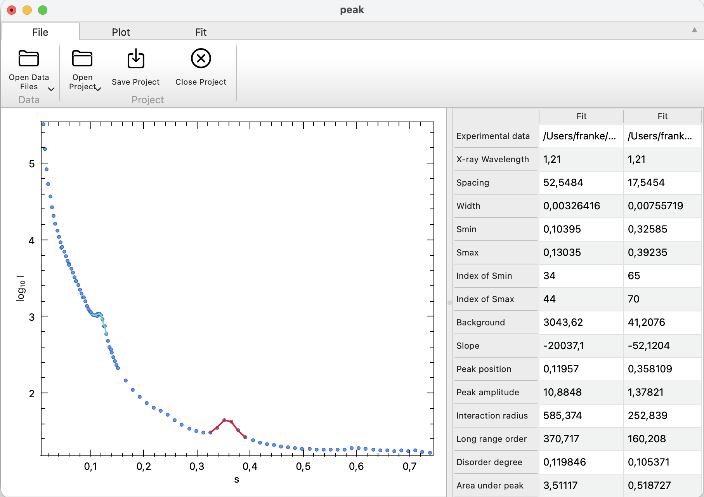
Task: Switch to the Fit tab
Action: click(201, 32)
